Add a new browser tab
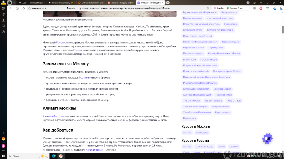The width and height of the screenshot is (284, 159). [168, 2]
